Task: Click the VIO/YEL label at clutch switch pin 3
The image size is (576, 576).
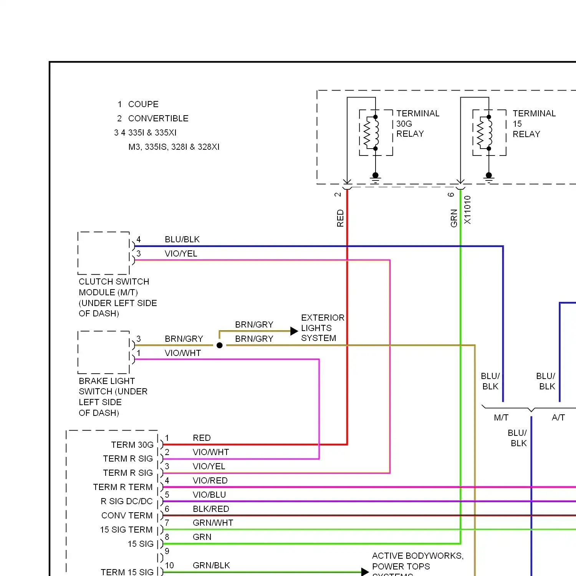Action: click(x=181, y=253)
